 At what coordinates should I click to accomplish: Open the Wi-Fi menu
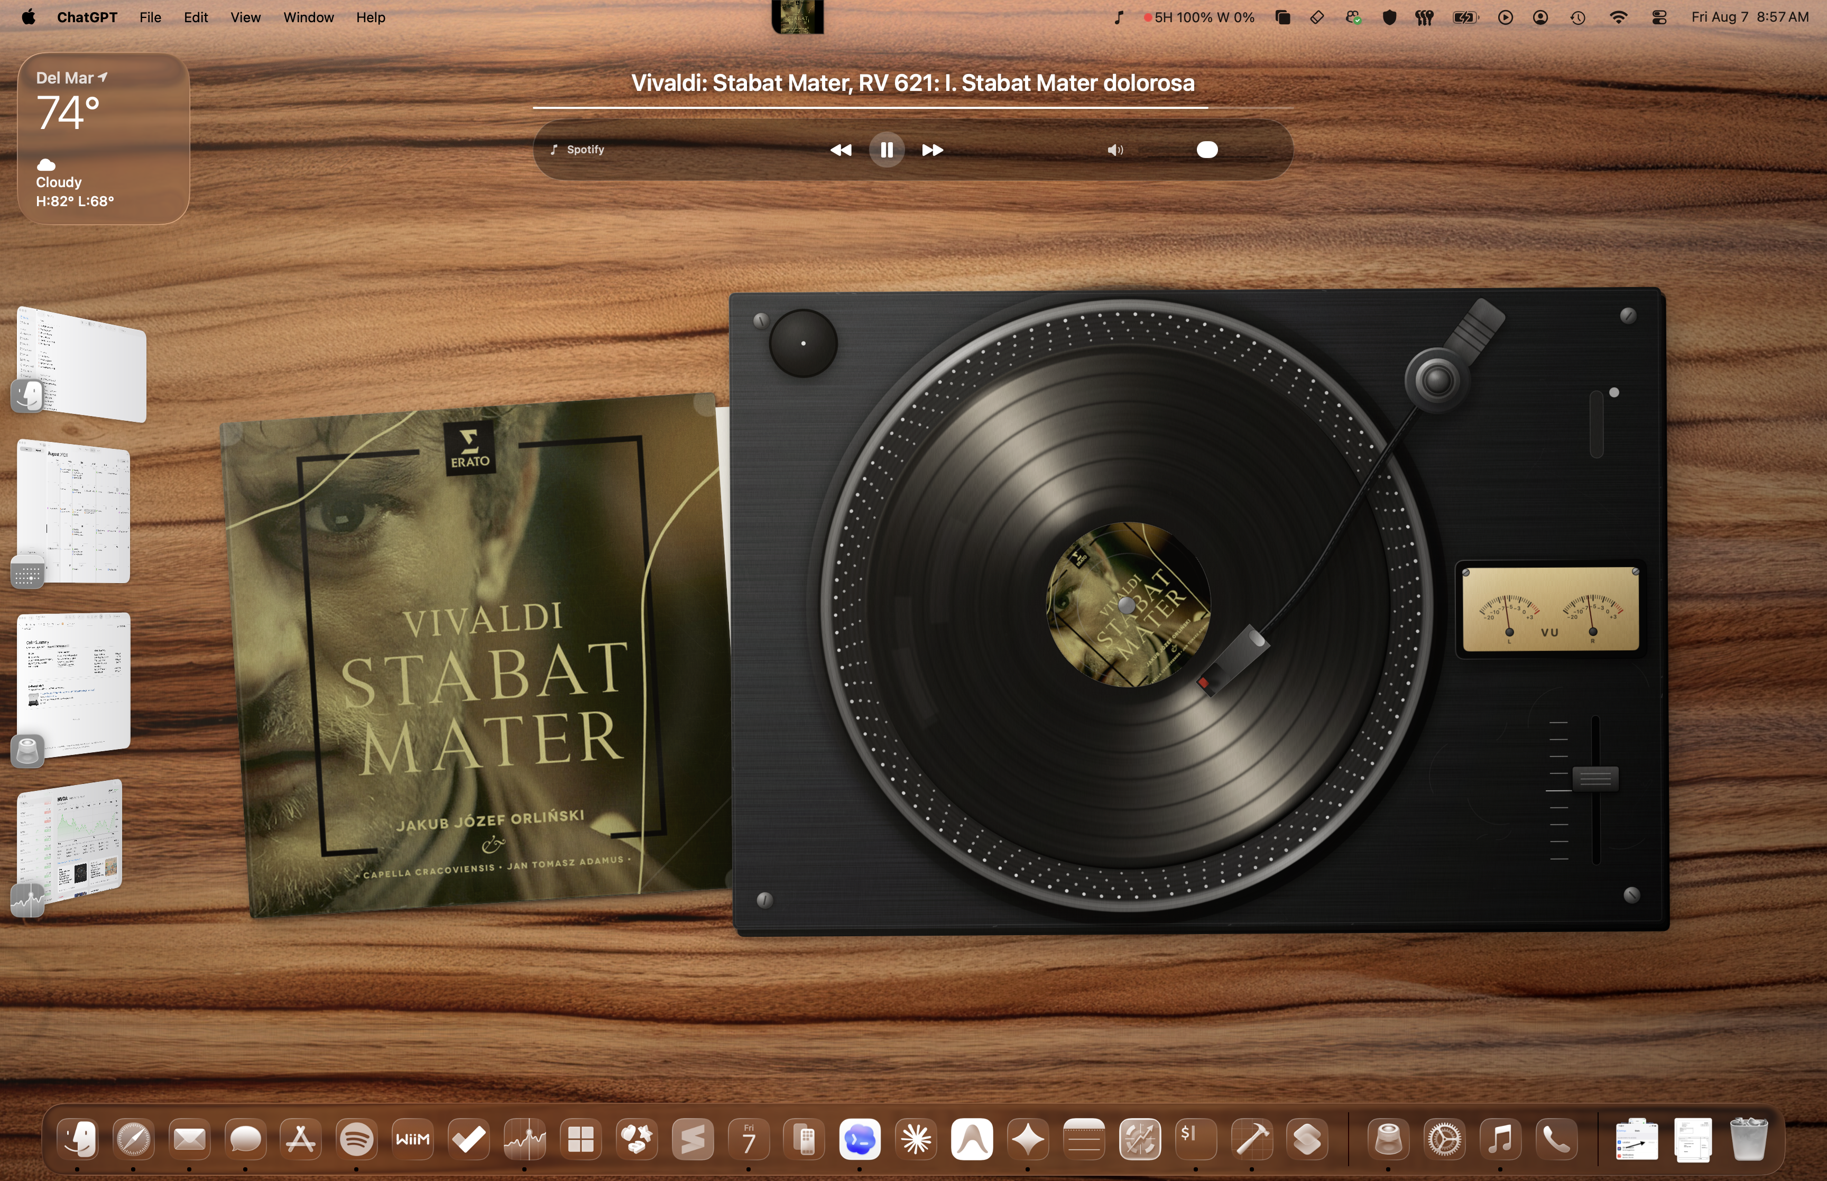(1618, 17)
